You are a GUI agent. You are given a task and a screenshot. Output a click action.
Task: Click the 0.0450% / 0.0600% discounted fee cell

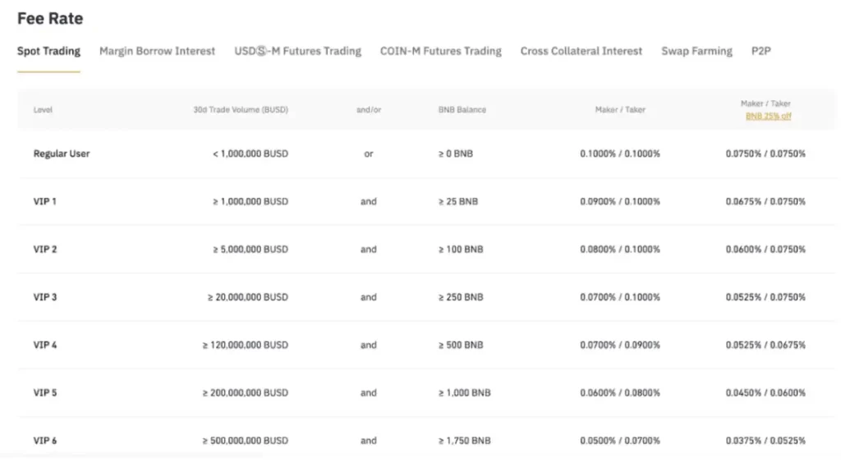pyautogui.click(x=766, y=393)
